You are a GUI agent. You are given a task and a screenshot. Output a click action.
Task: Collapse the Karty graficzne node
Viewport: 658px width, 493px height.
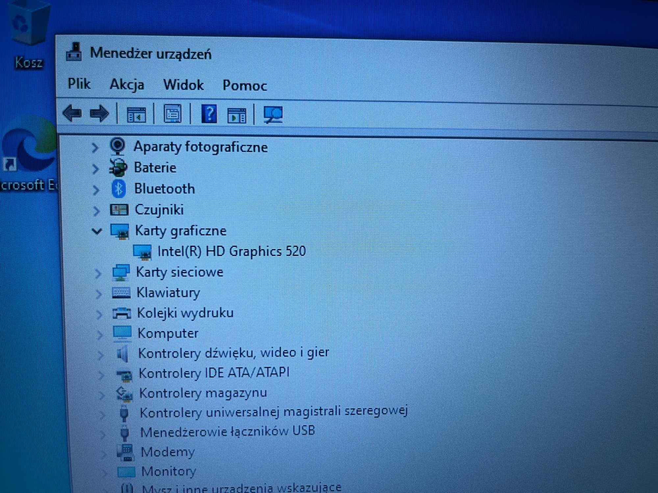click(x=97, y=231)
